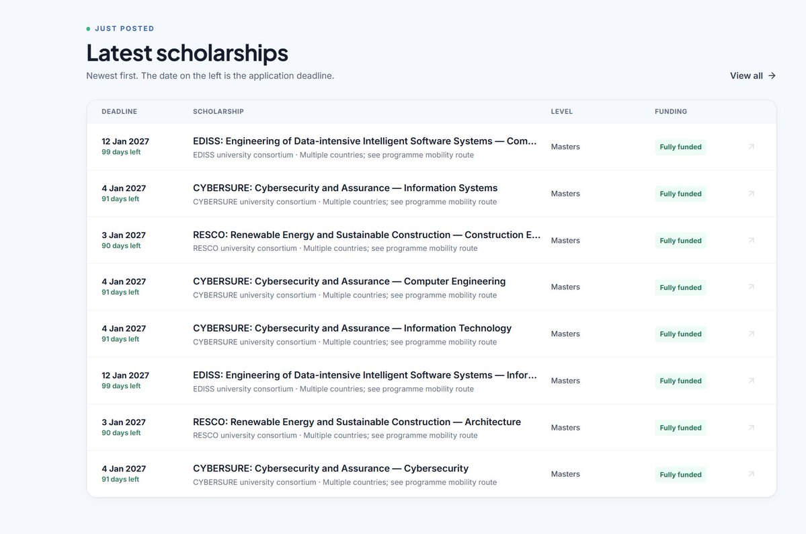Open external arrow for CYBERSURE Computer Engineering row
This screenshot has width=806, height=534.
point(751,287)
